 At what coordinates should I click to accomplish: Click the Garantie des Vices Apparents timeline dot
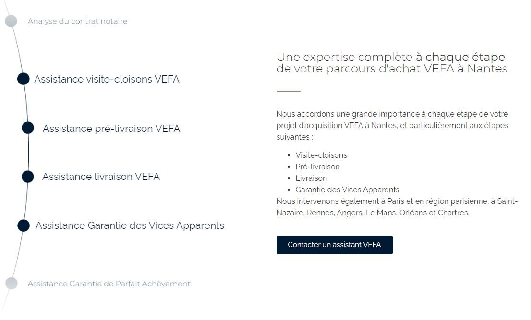(x=24, y=225)
